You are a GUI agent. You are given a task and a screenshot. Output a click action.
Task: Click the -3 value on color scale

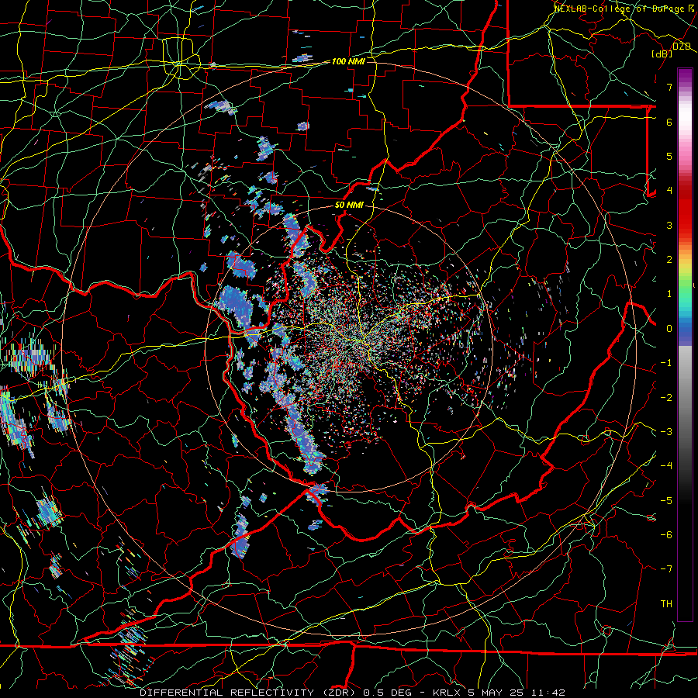tap(666, 432)
